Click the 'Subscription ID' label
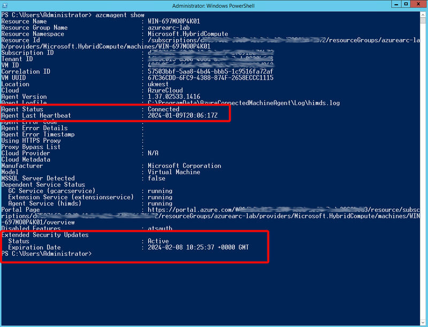This screenshot has height=327, width=428. (x=27, y=52)
